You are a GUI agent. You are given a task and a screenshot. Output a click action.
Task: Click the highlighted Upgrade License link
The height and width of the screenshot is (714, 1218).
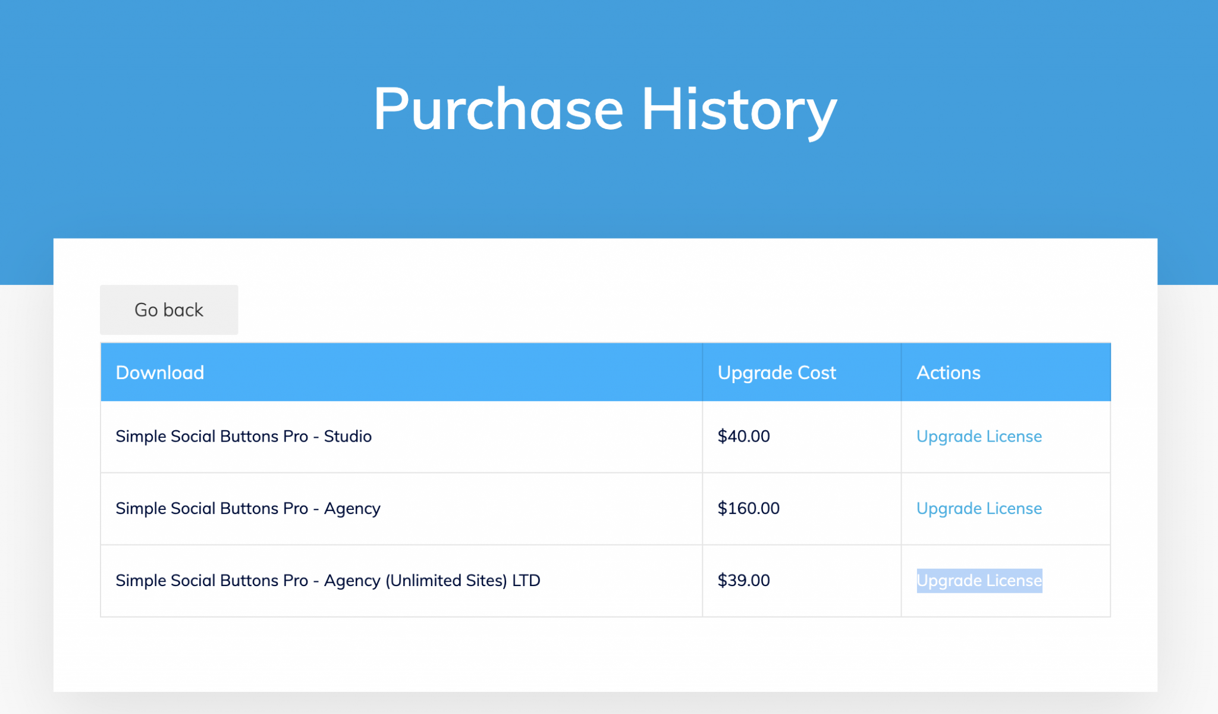pos(979,580)
